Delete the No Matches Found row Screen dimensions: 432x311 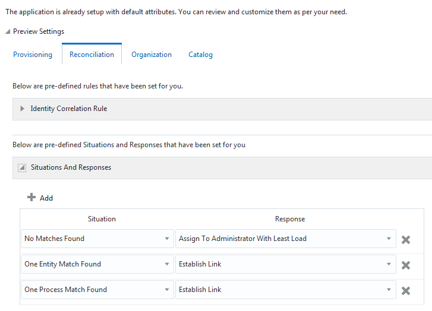coord(406,240)
